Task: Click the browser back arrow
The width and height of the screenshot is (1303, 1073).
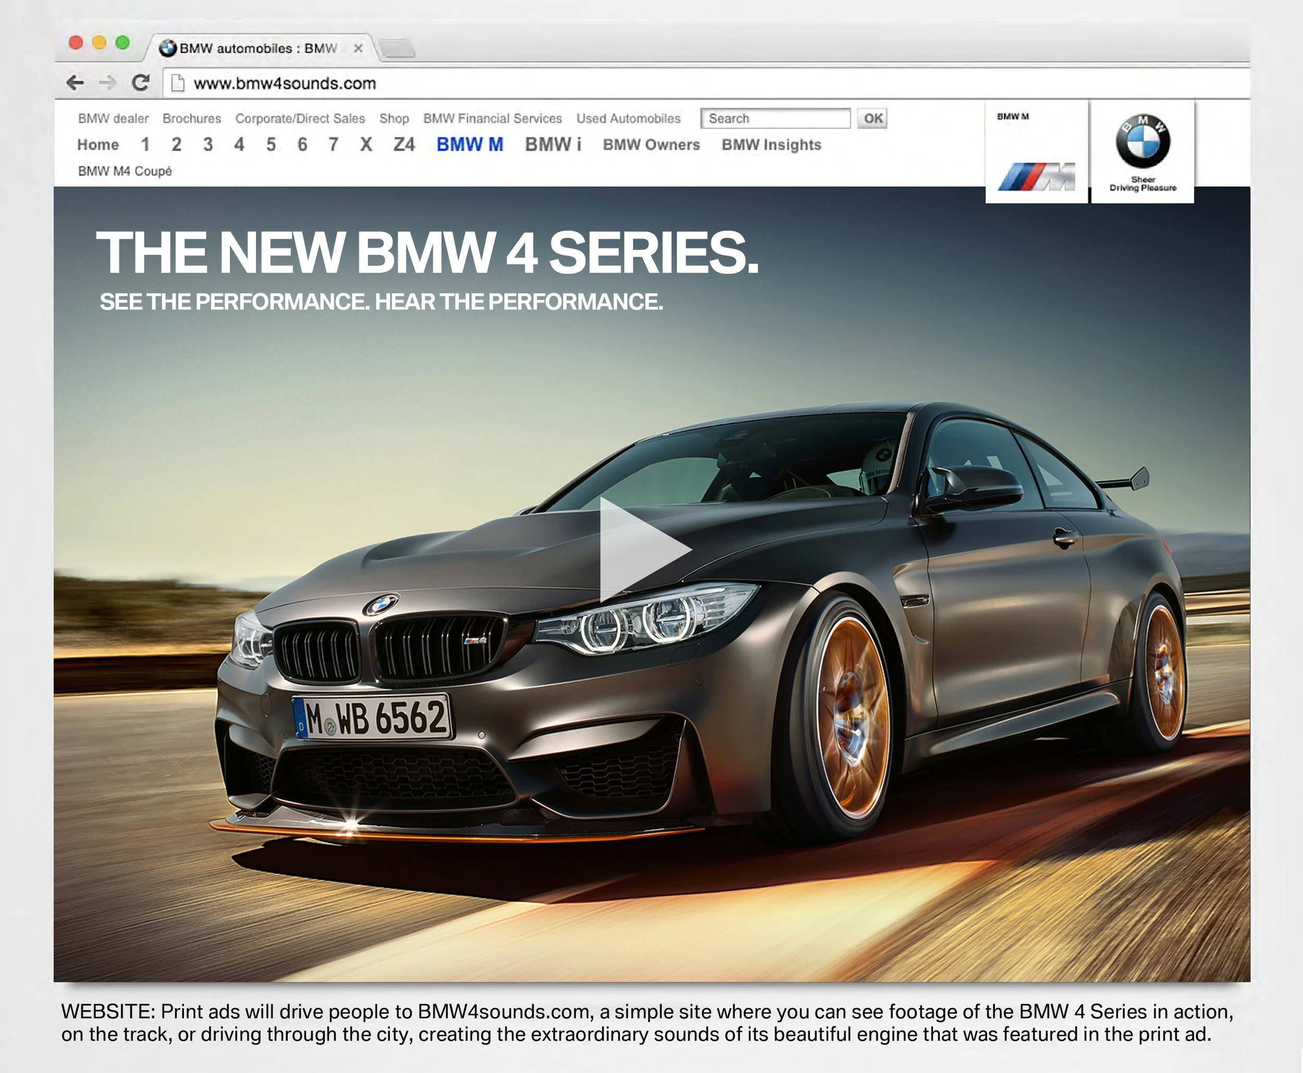Action: tap(75, 83)
